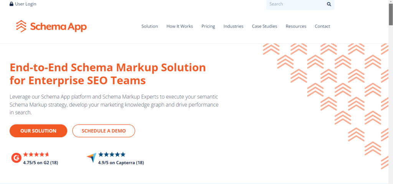
Task: Click the Schema App logo
Action: pos(51,26)
